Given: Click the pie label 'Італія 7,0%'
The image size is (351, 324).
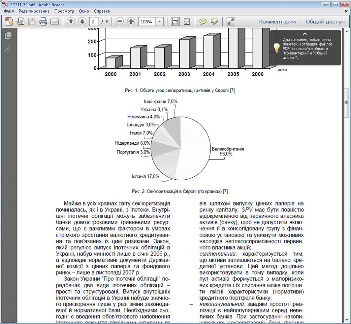Looking at the screenshot, I should 141,133.
